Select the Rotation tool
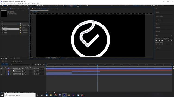This screenshot has height=97, width=174. click(x=20, y=6)
